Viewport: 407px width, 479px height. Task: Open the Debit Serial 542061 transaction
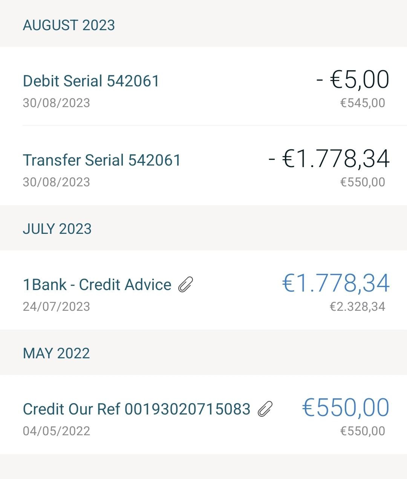click(91, 81)
